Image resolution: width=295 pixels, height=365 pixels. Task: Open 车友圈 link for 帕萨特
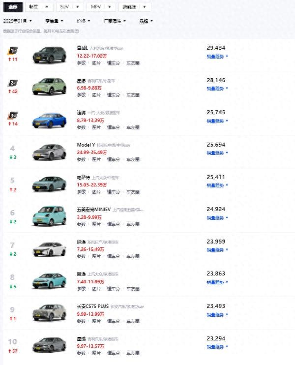[x=133, y=192]
